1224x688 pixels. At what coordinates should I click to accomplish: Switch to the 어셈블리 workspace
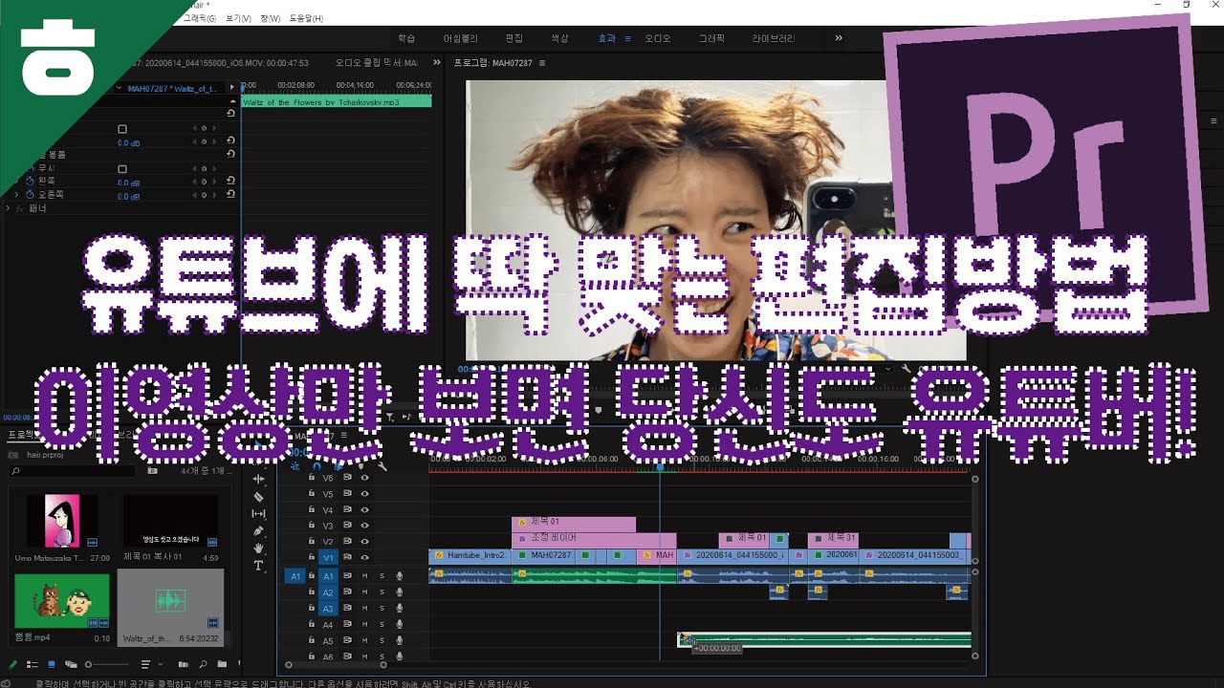[x=460, y=38]
